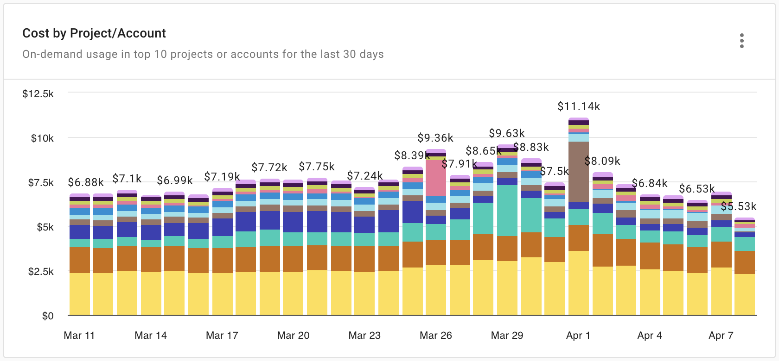Click the yellow base segment on Mar 11
The width and height of the screenshot is (779, 361).
[79, 292]
